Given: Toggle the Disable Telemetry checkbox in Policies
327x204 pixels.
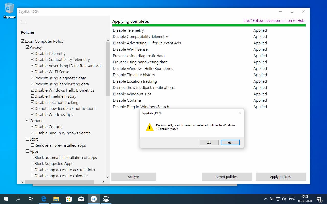Looking at the screenshot, I should [32, 53].
